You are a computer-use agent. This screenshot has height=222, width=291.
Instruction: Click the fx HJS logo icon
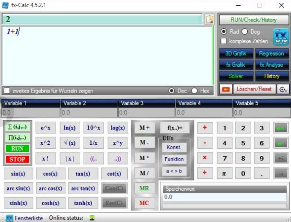click(x=280, y=37)
